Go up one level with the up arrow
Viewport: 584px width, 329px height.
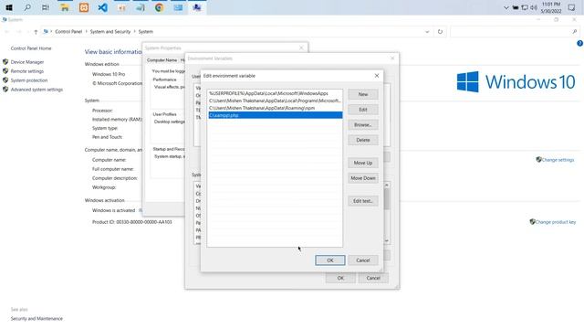coord(36,32)
